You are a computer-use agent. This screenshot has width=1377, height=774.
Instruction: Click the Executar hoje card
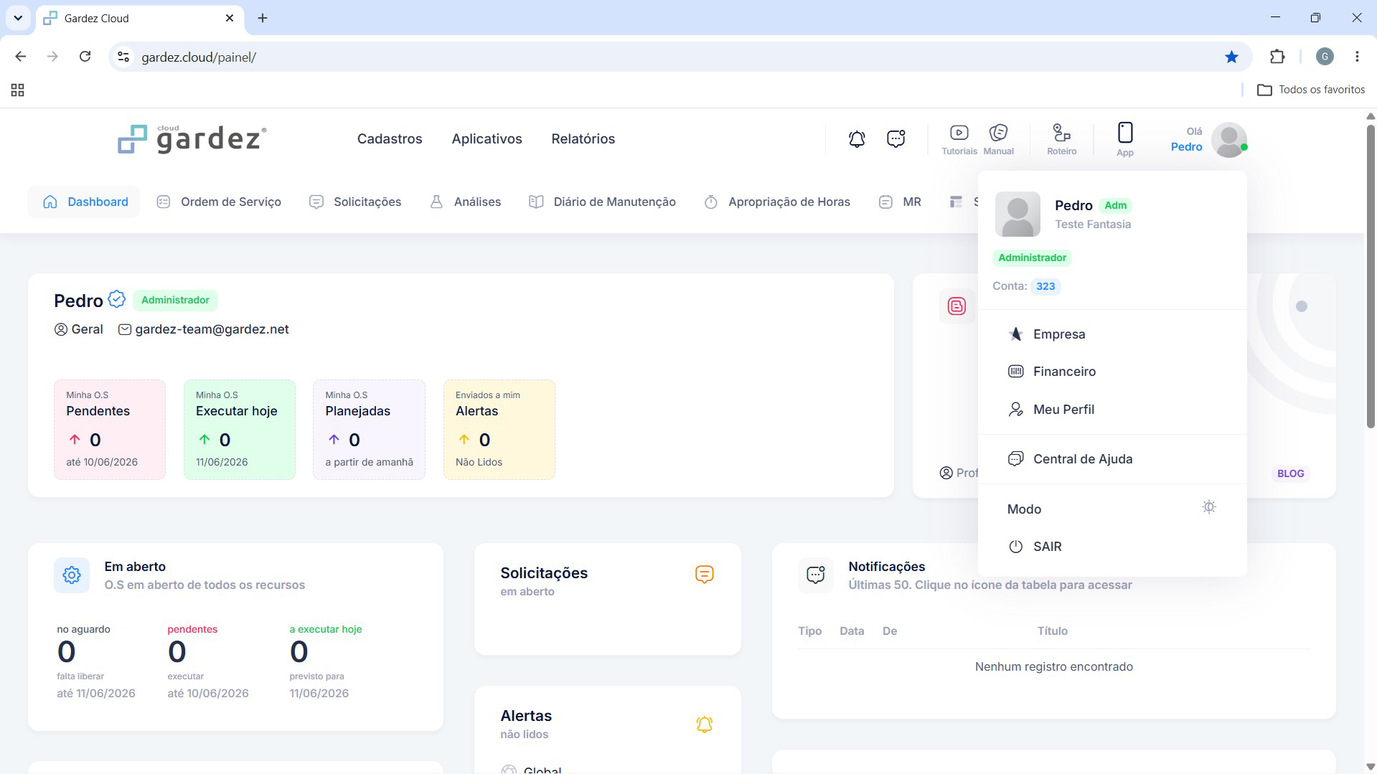[x=240, y=429]
